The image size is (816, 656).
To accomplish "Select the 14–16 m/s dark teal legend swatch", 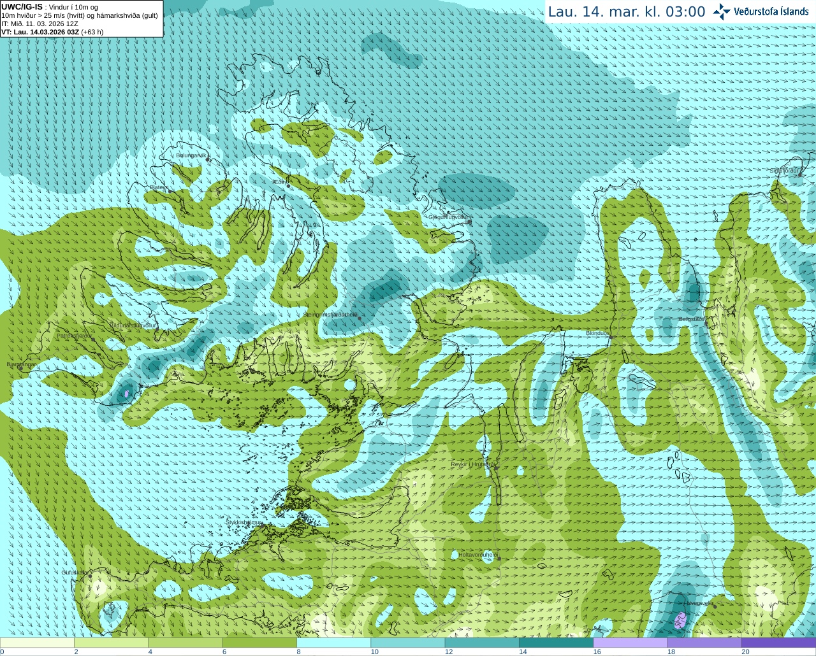I will tap(556, 643).
